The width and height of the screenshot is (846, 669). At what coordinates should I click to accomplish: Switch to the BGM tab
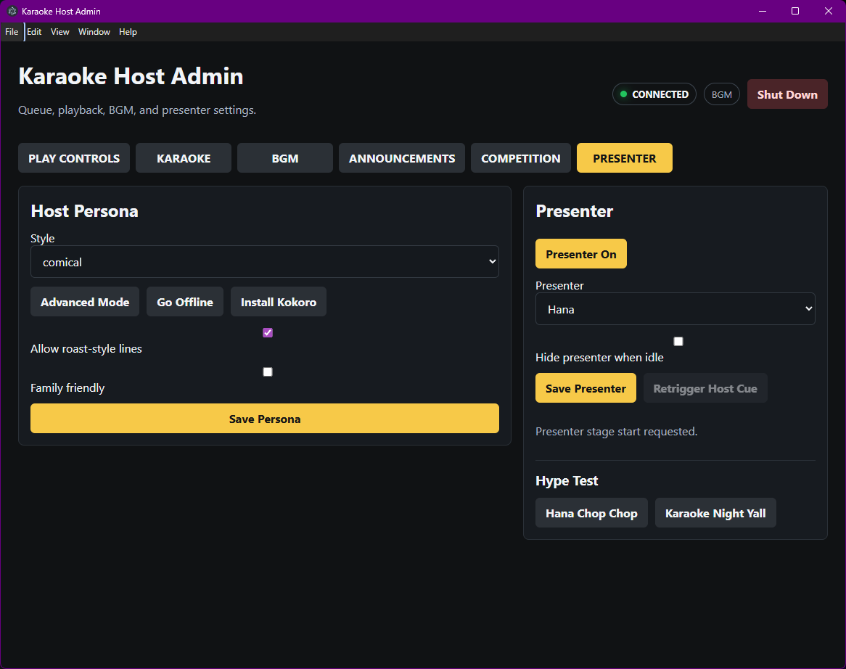coord(285,158)
